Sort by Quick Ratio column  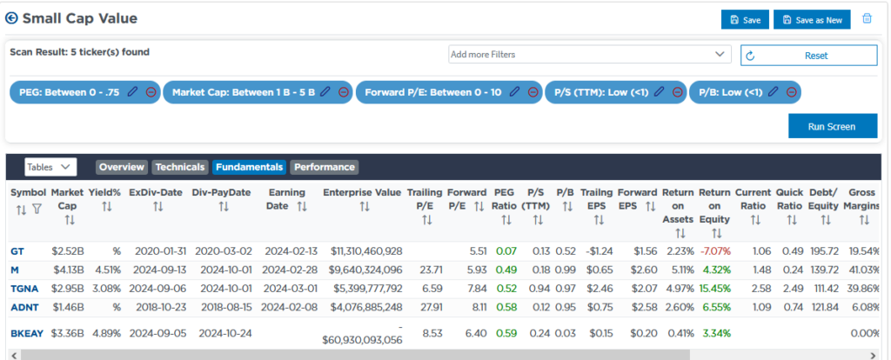coord(792,219)
